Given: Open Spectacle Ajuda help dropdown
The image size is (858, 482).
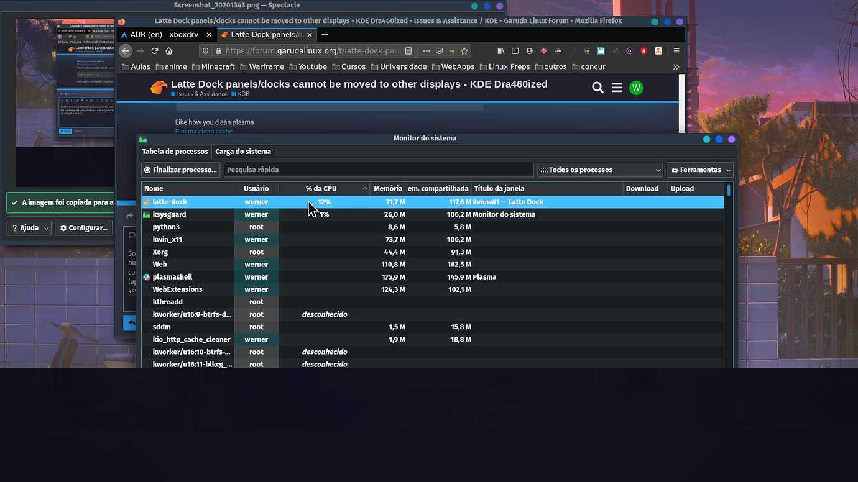Looking at the screenshot, I should [29, 228].
